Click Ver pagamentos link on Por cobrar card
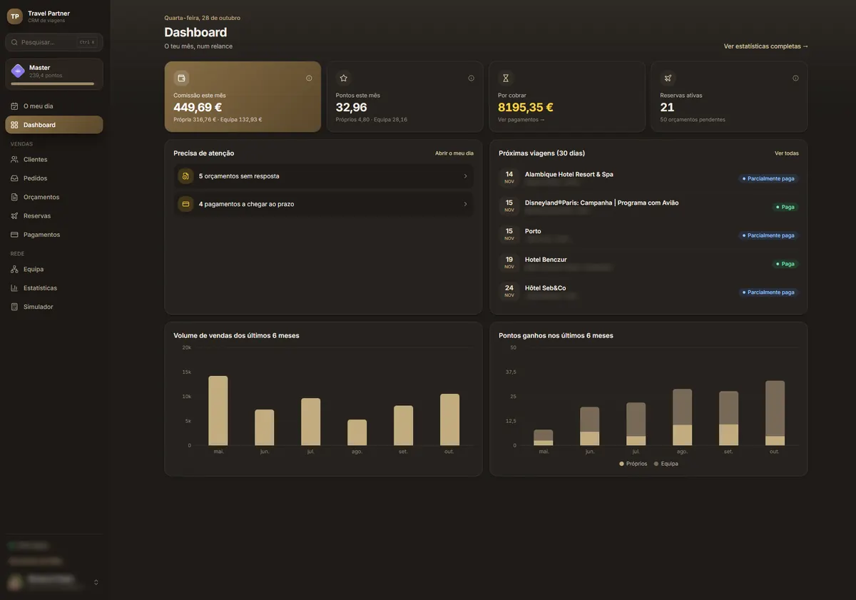 click(521, 120)
